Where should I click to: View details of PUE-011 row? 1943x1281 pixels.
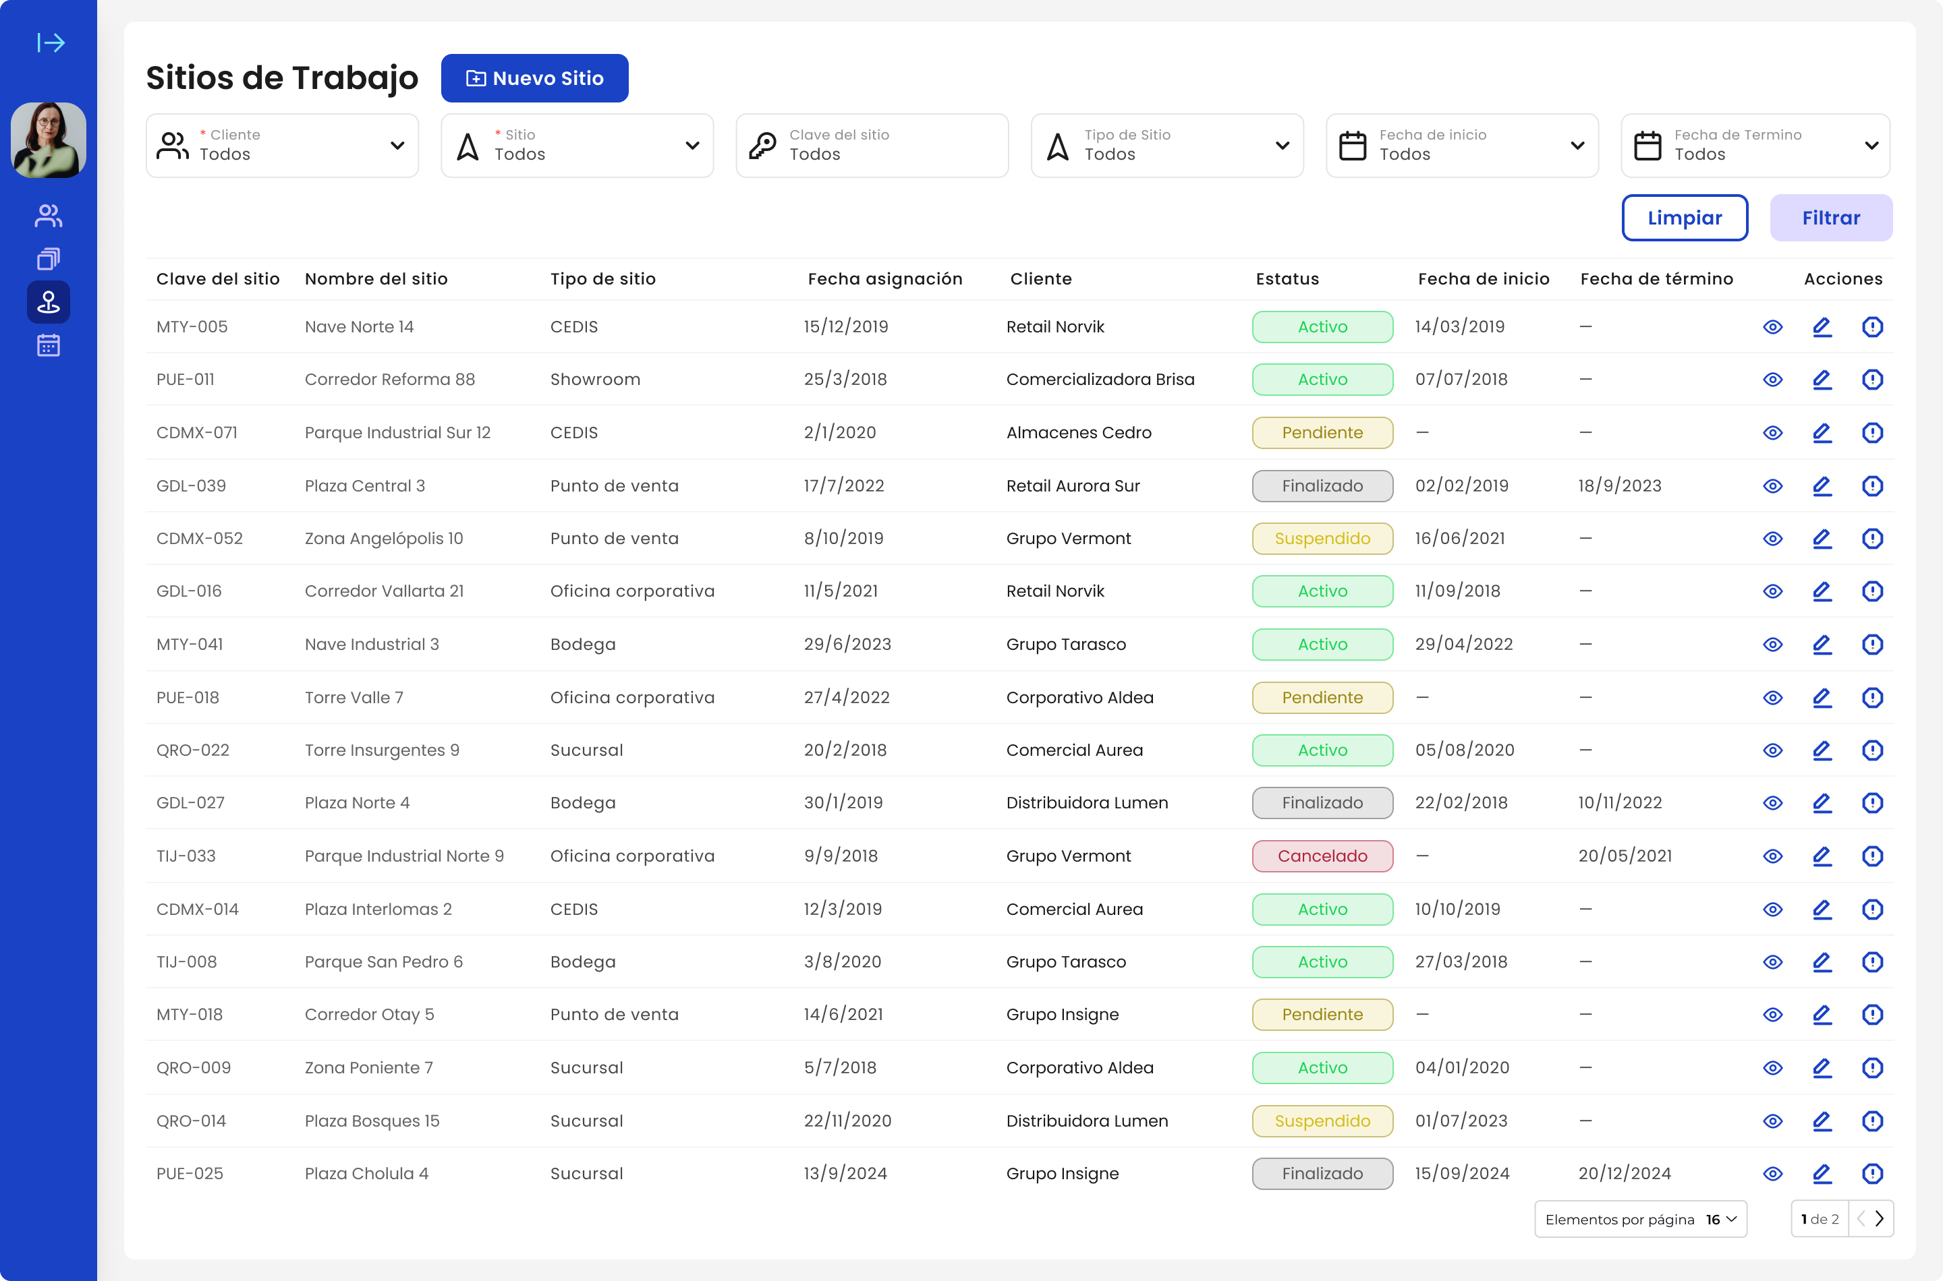pyautogui.click(x=1772, y=380)
